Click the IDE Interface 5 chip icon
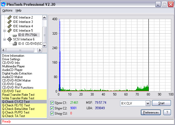This screenshot has height=125, width=175. 10,31
